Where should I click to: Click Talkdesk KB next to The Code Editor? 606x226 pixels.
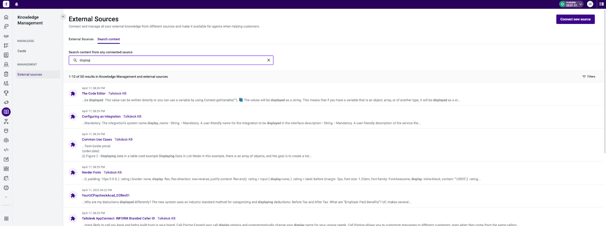[117, 93]
